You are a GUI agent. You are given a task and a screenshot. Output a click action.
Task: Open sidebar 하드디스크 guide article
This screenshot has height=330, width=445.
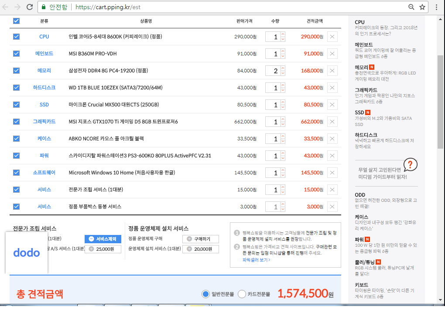pyautogui.click(x=384, y=141)
